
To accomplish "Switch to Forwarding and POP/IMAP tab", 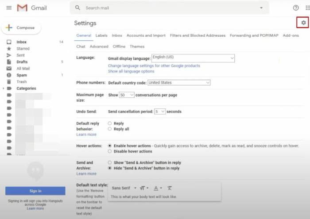I will pos(254,35).
